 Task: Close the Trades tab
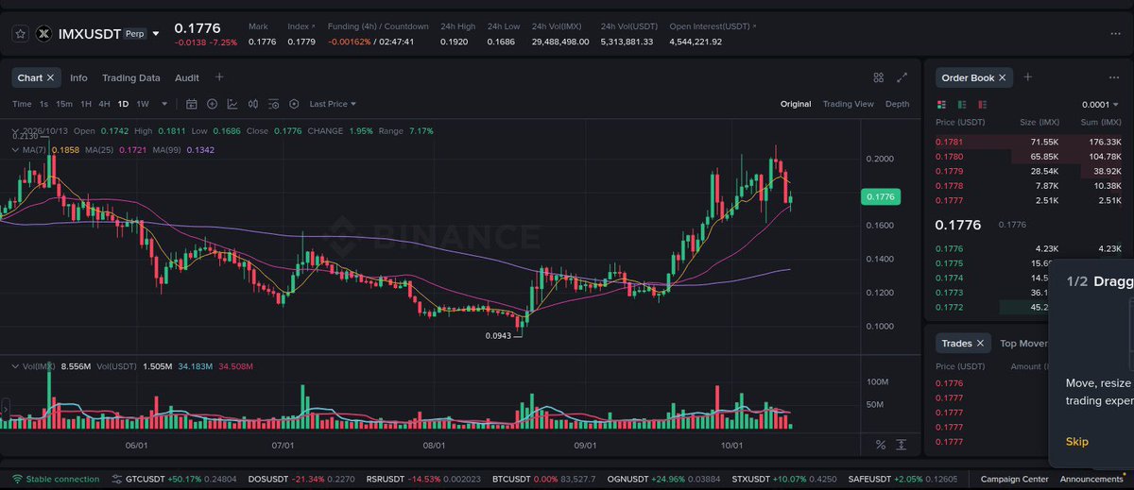pos(980,344)
